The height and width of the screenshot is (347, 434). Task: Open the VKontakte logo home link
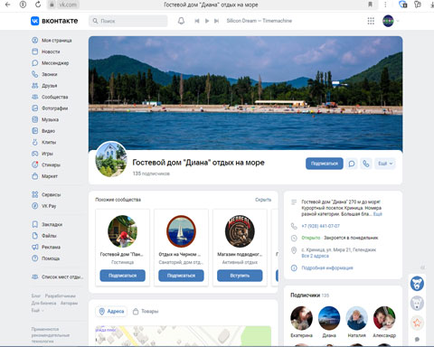pyautogui.click(x=54, y=21)
